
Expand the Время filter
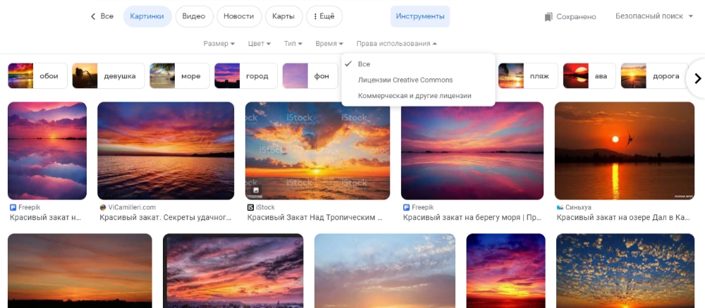coord(329,44)
